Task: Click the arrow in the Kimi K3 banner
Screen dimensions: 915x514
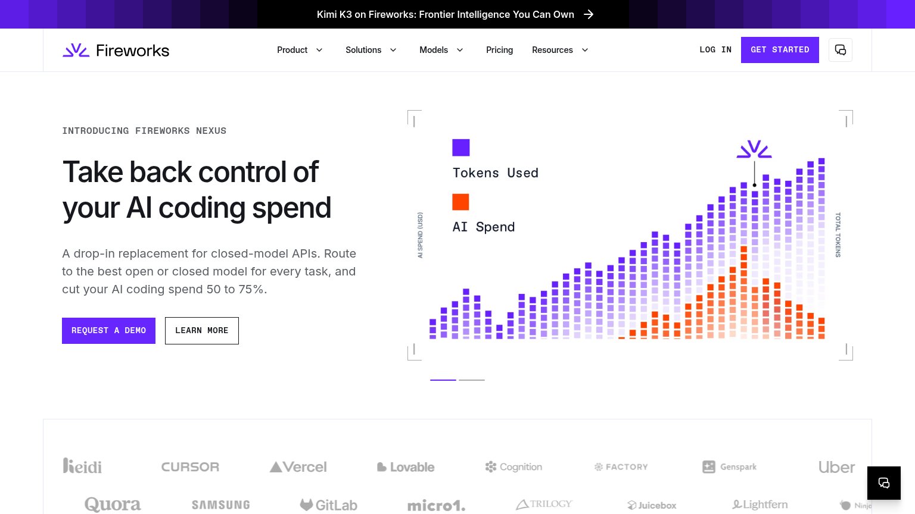Action: click(x=589, y=14)
